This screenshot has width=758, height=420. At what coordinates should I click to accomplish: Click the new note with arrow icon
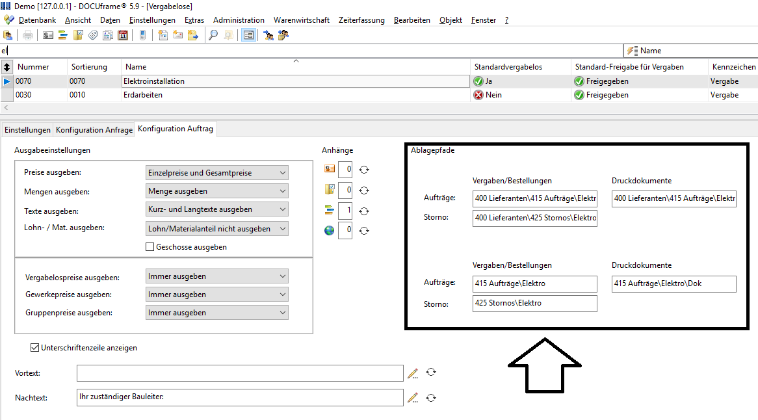tap(193, 35)
